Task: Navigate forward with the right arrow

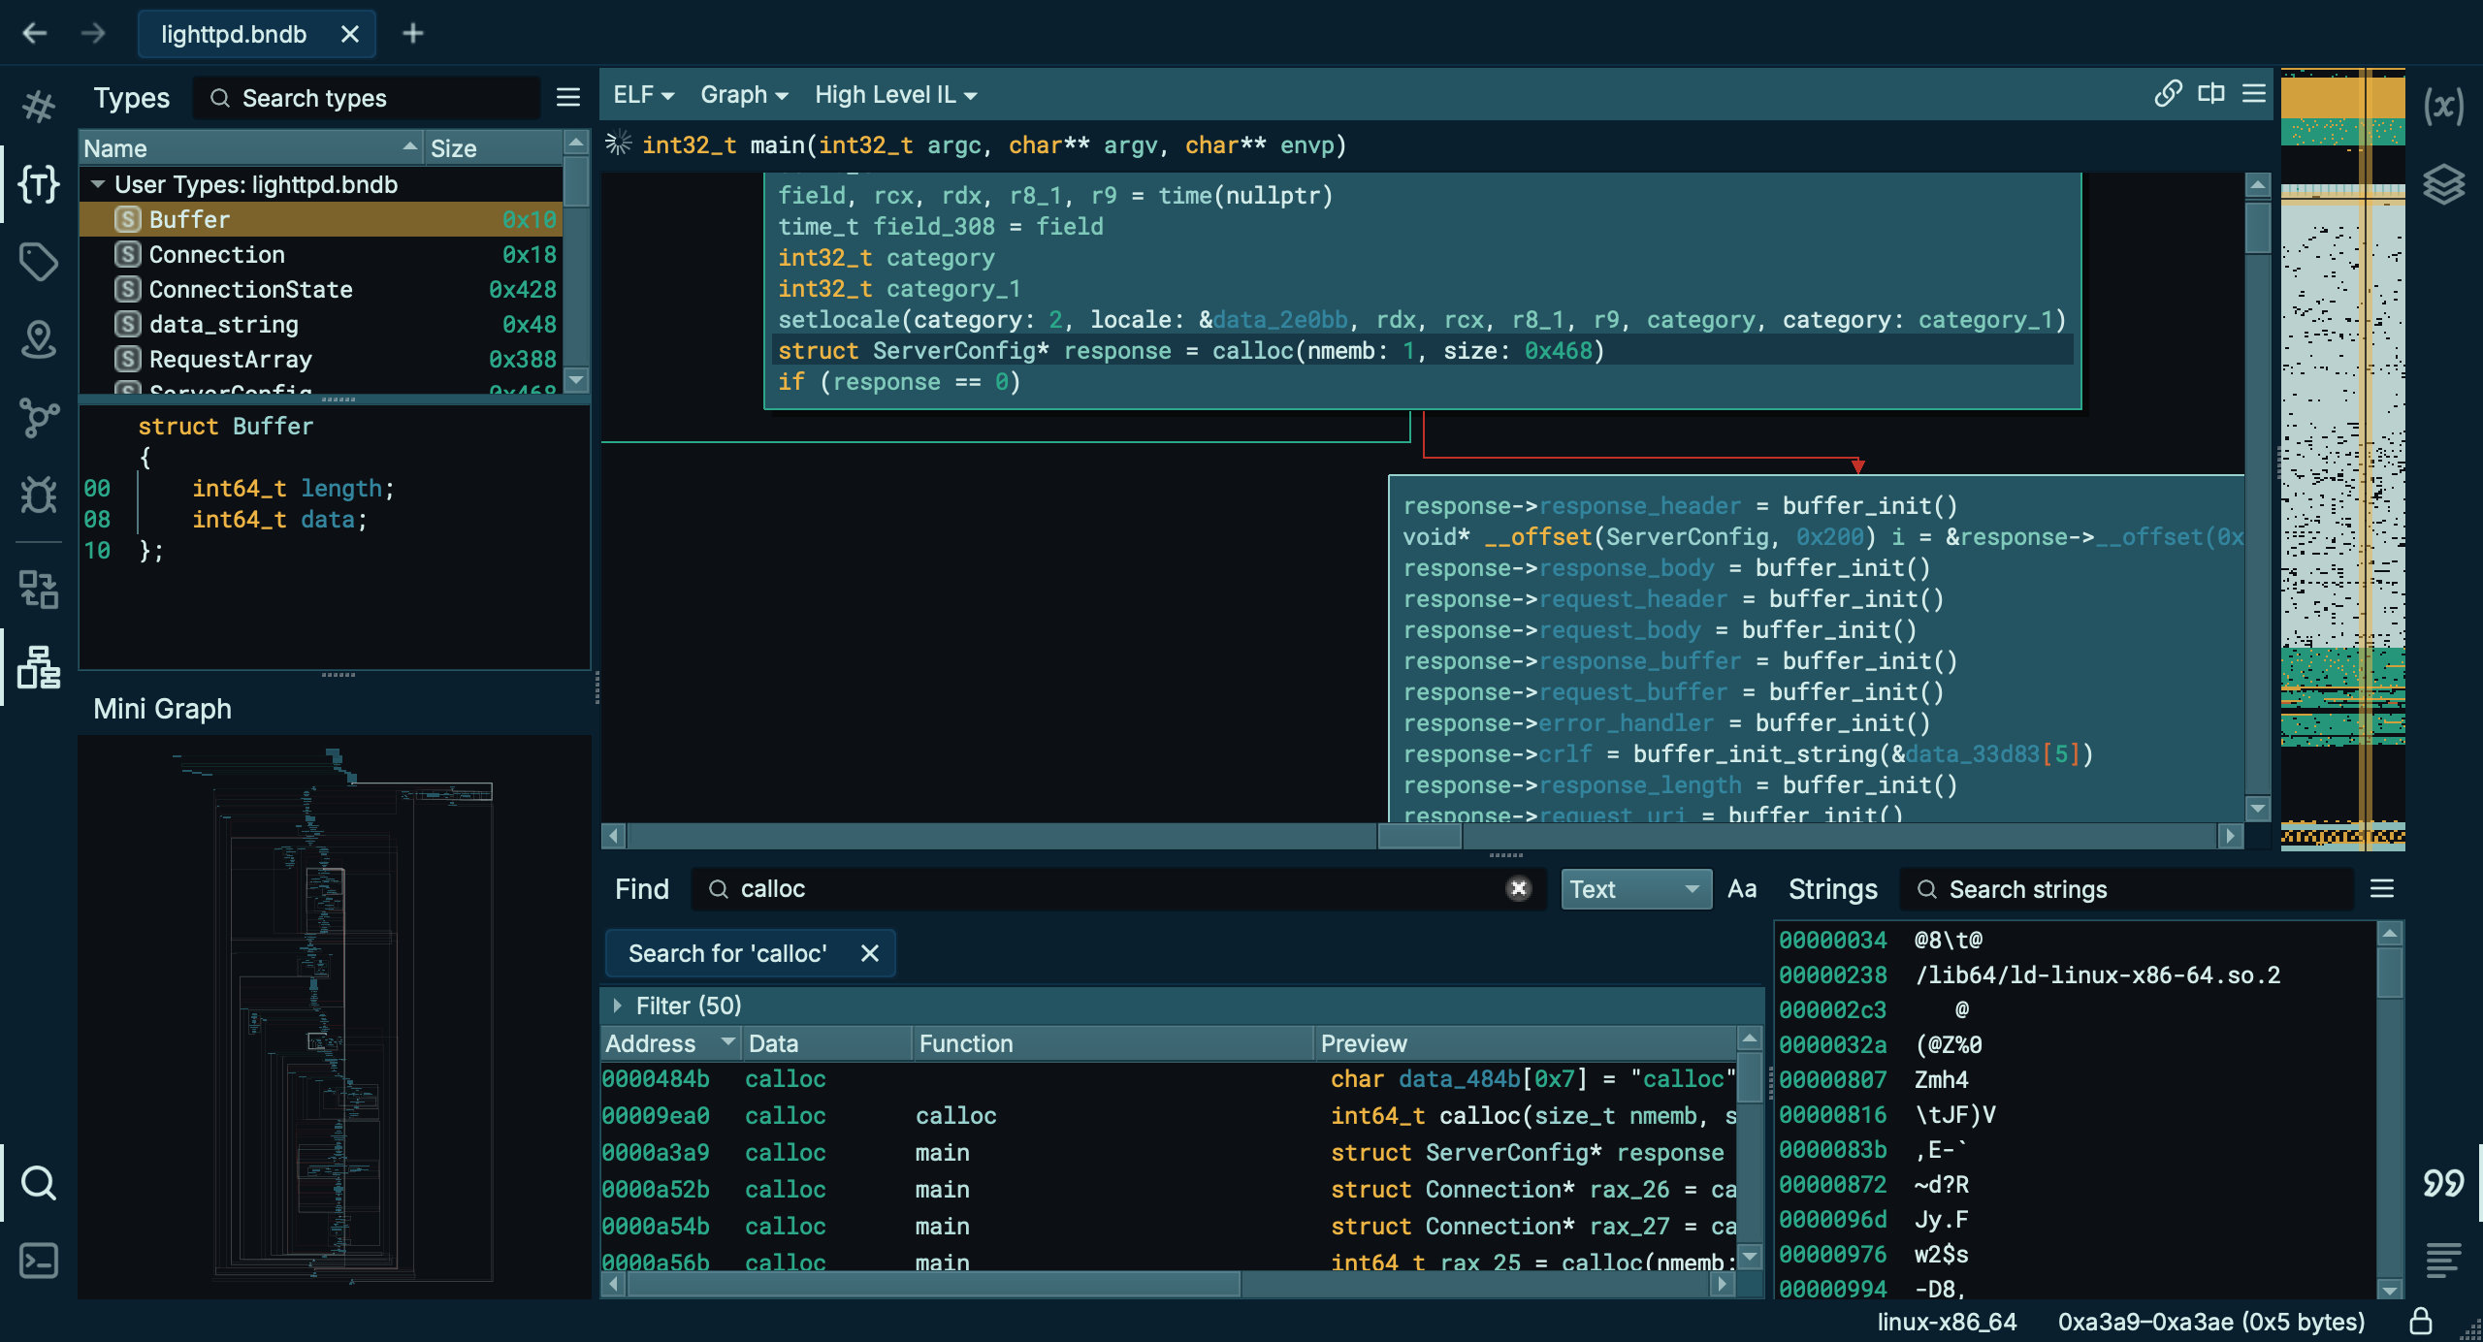Action: [93, 34]
